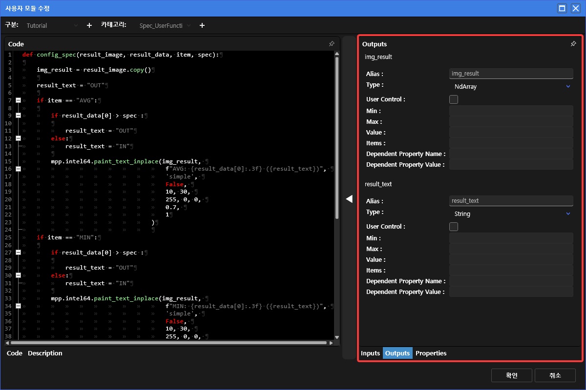Click the 취소 button

click(555, 375)
